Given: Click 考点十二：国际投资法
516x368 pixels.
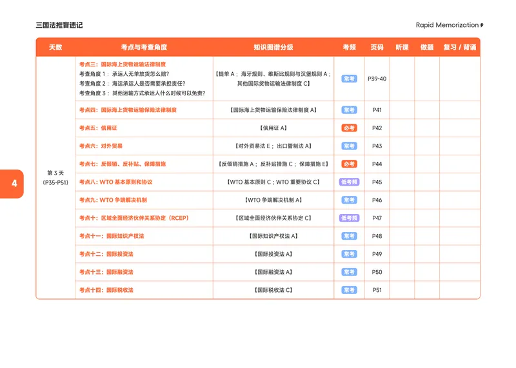Looking at the screenshot, I should tap(106, 254).
